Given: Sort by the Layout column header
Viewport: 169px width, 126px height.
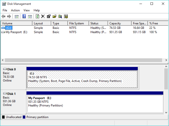Looking at the screenshot, I should click(x=41, y=23).
